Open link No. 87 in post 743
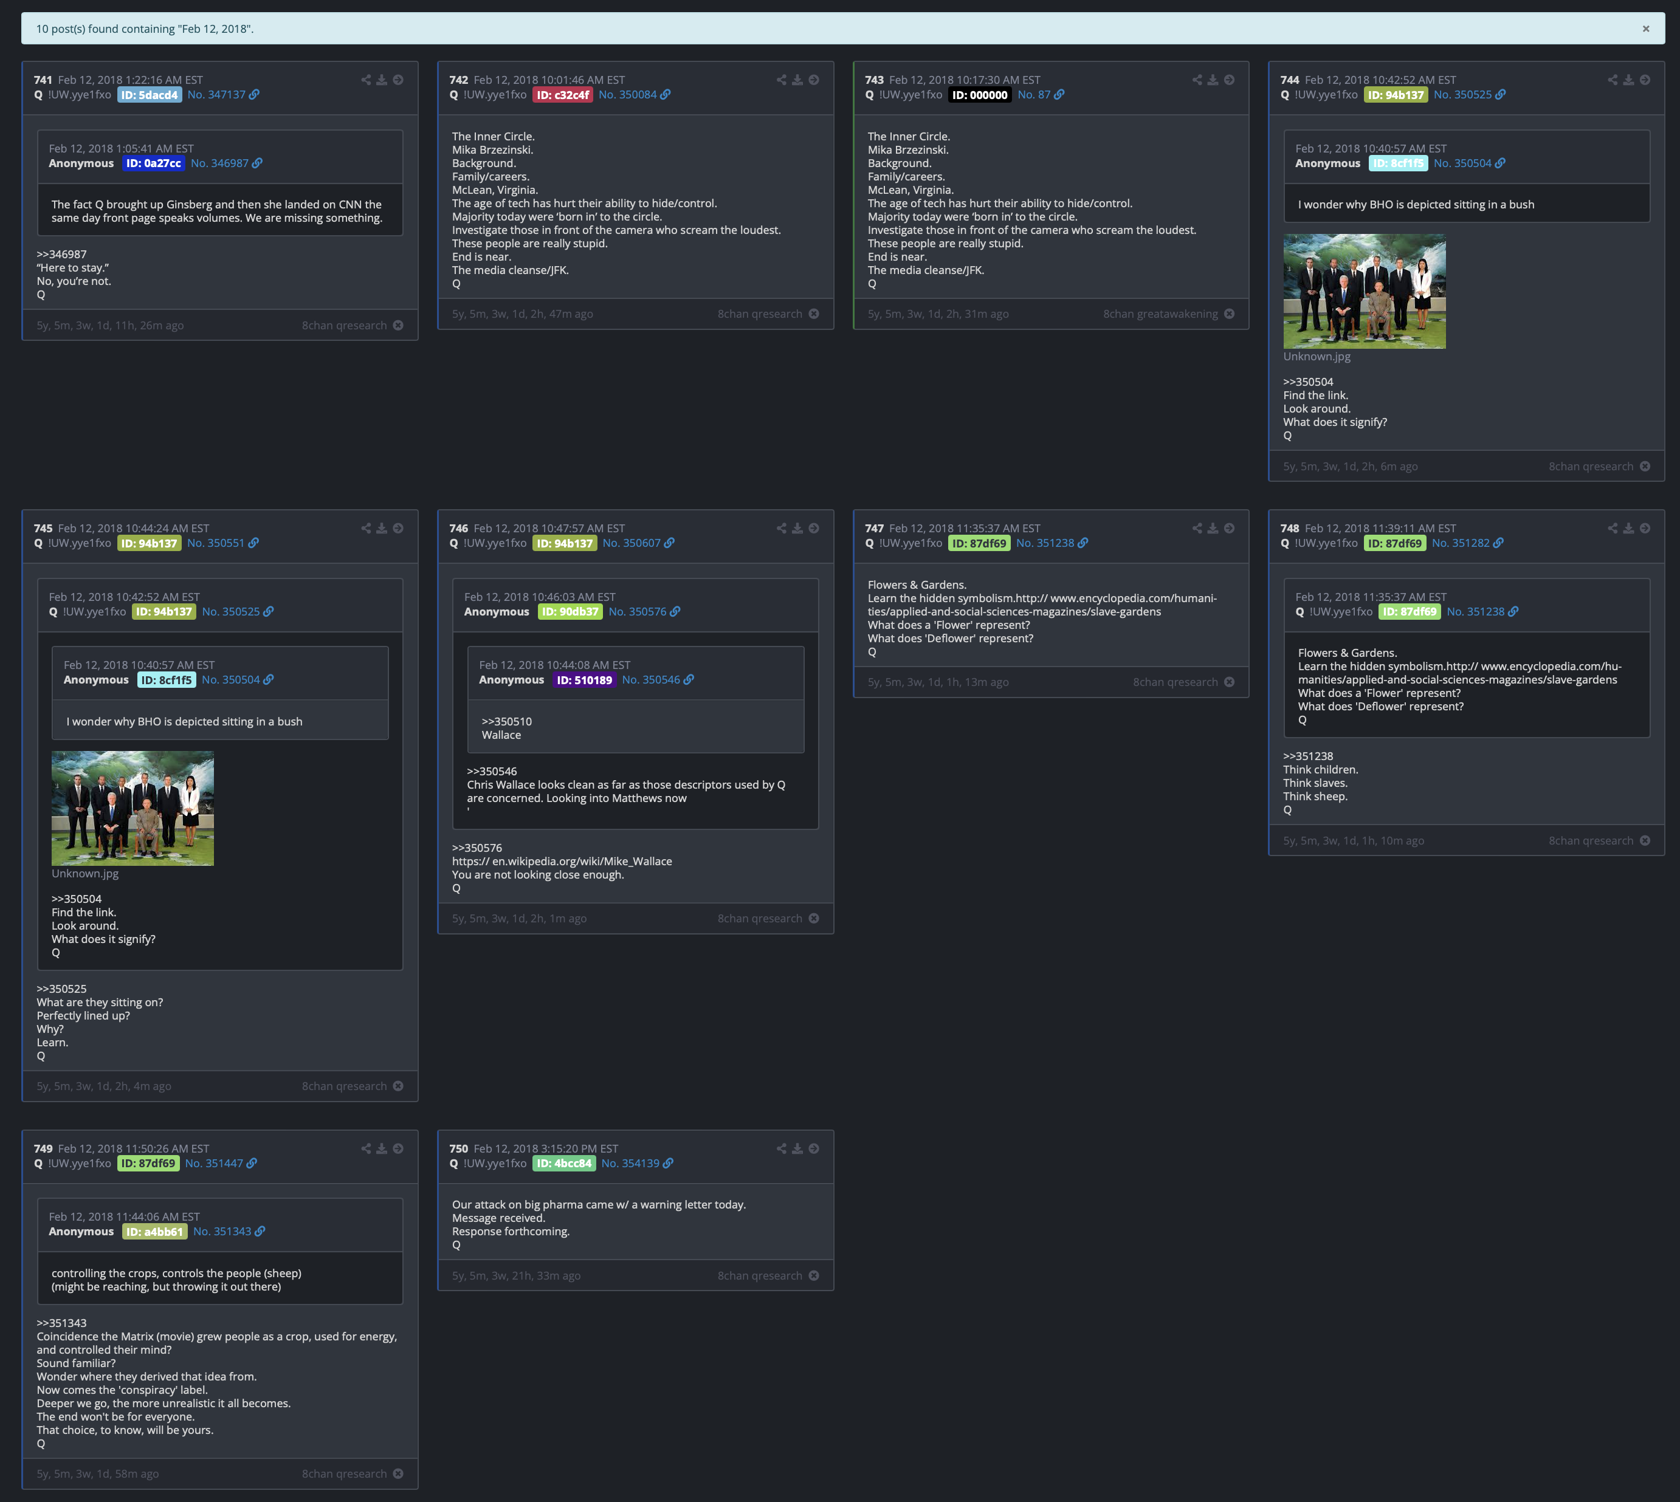The image size is (1680, 1502). point(1040,95)
